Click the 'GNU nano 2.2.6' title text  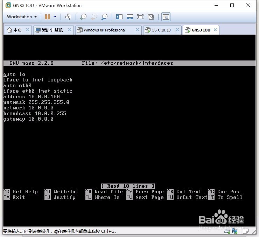31,63
